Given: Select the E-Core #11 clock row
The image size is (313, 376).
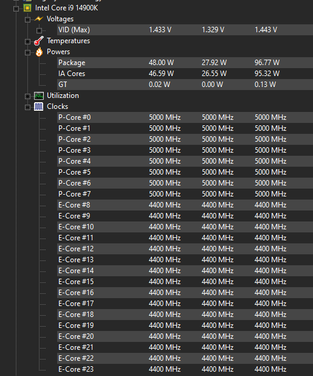Looking at the screenshot, I should coord(185,238).
